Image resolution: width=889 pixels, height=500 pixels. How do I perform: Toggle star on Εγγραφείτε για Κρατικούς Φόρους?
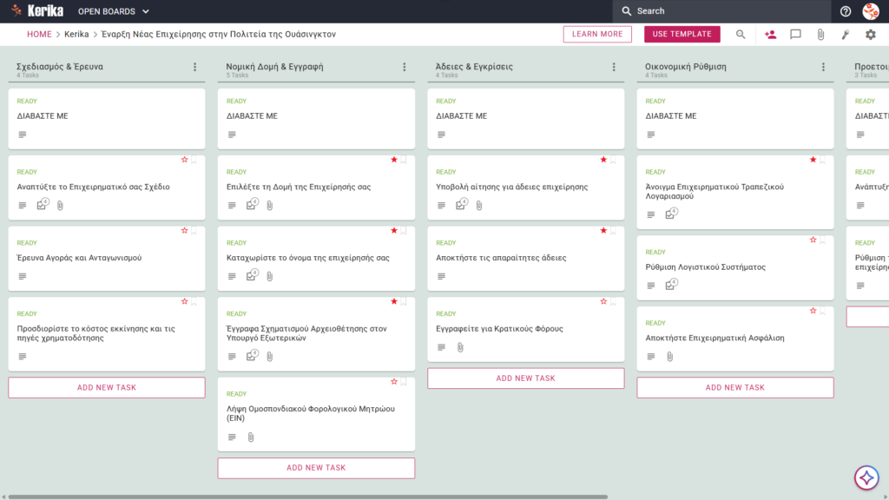(603, 301)
